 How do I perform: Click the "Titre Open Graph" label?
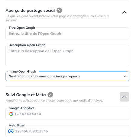(22, 28)
